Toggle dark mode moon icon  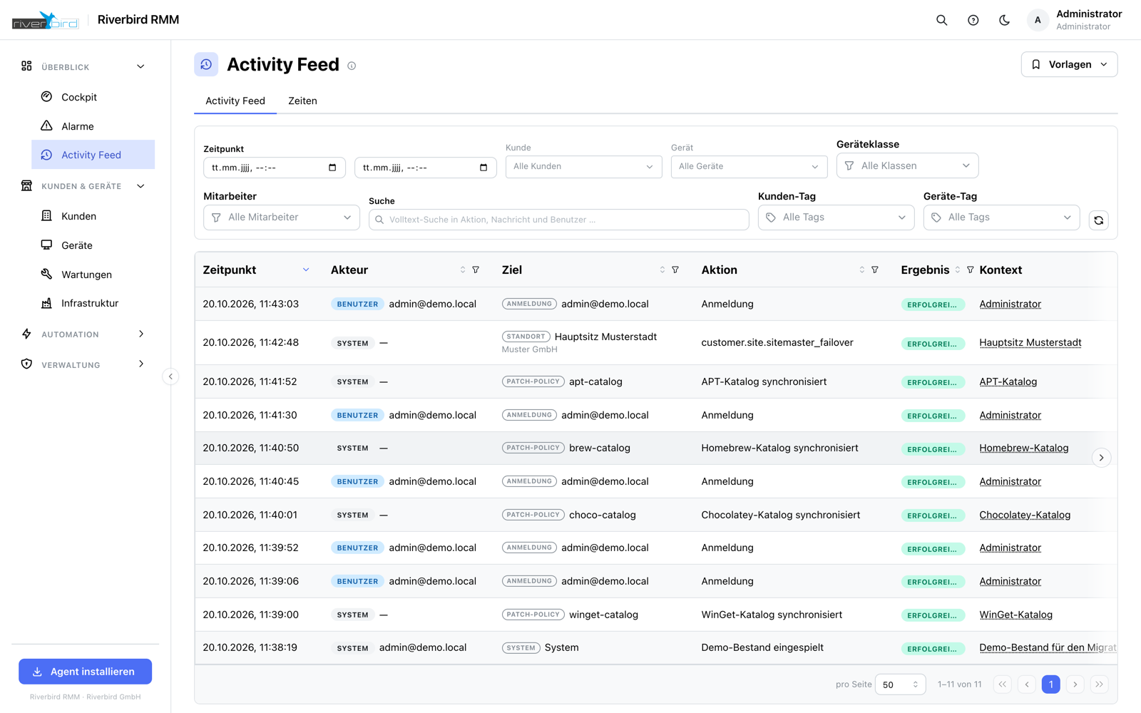[x=1004, y=20]
